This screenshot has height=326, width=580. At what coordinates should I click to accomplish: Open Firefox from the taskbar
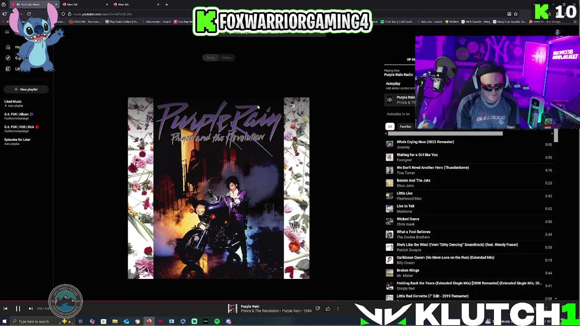(x=149, y=321)
